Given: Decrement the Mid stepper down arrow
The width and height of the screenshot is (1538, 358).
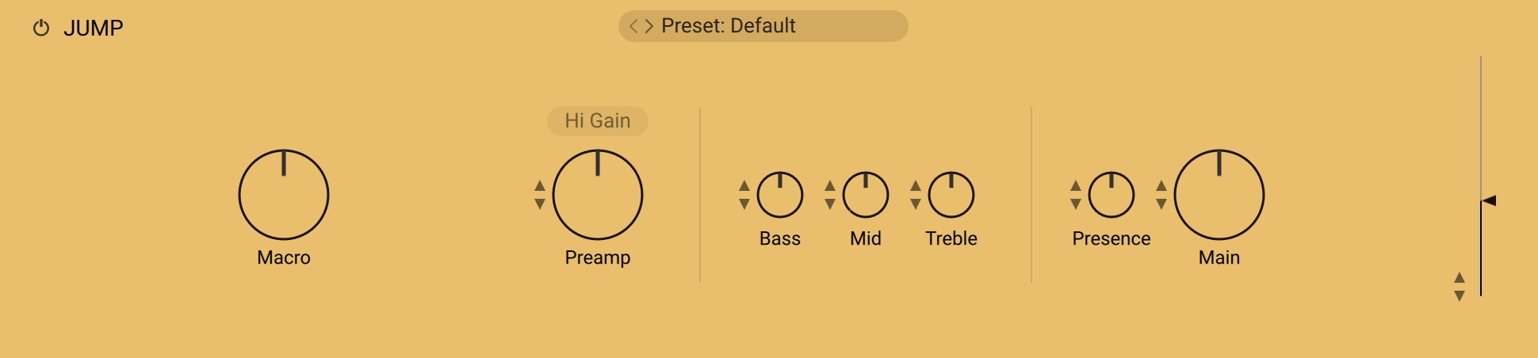Looking at the screenshot, I should [x=830, y=204].
